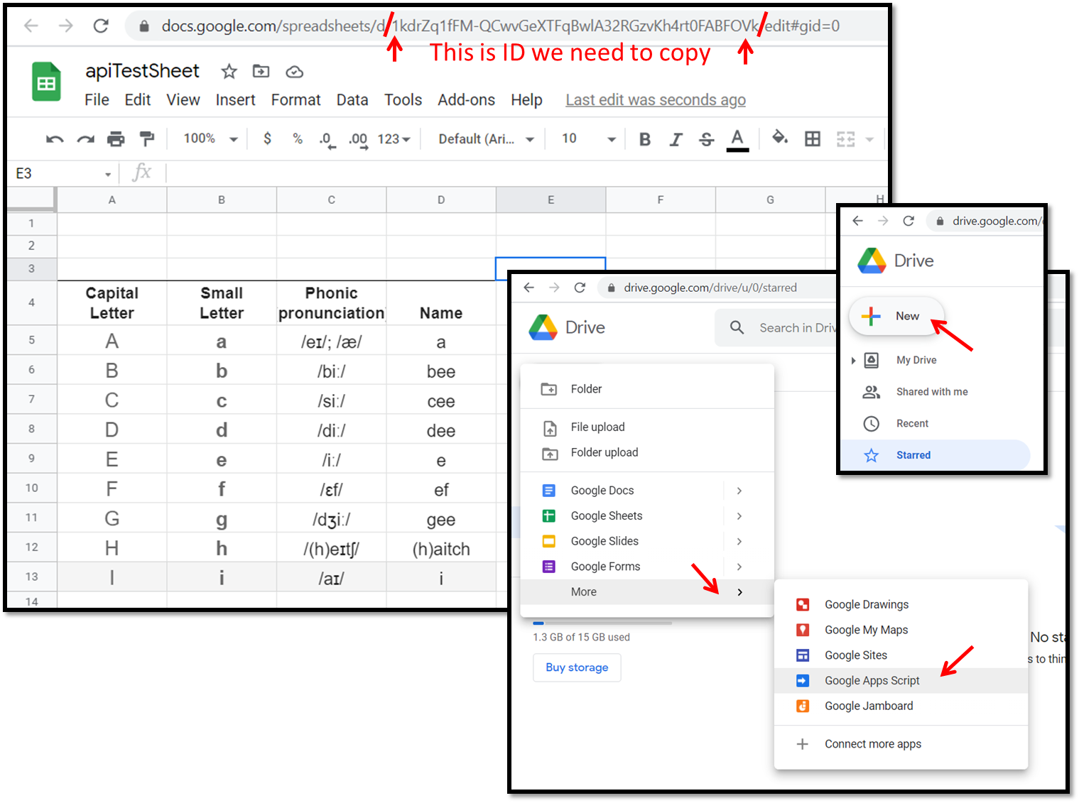Choose Google Jamboard from submenu

pyautogui.click(x=901, y=706)
